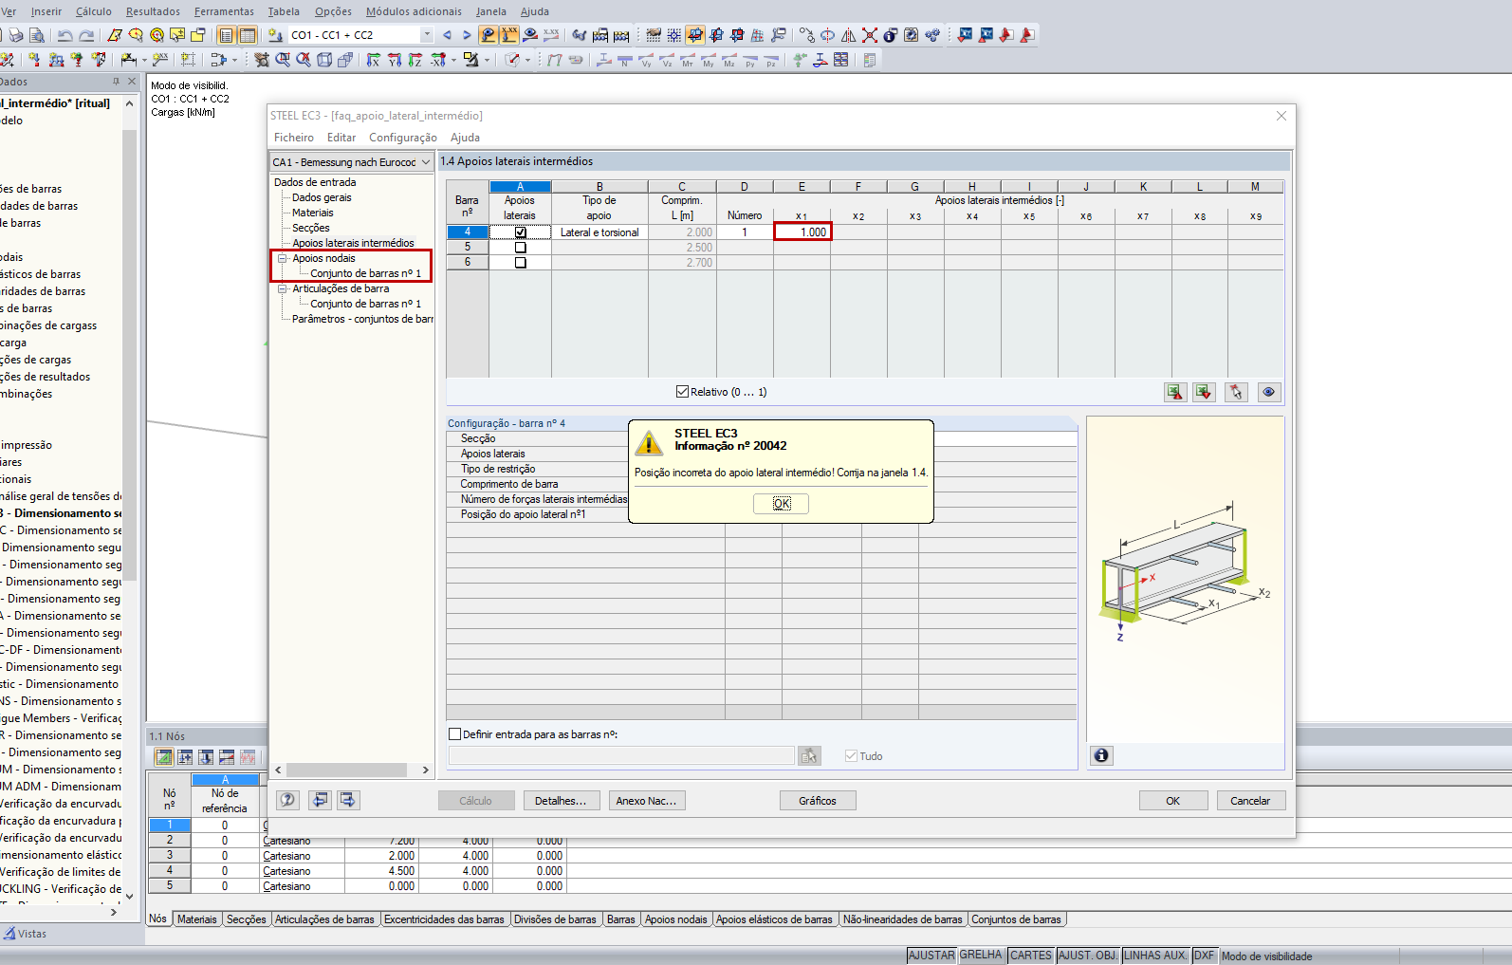Click the x1 cell containing 1.000
Image resolution: width=1512 pixels, height=965 pixels.
click(802, 232)
